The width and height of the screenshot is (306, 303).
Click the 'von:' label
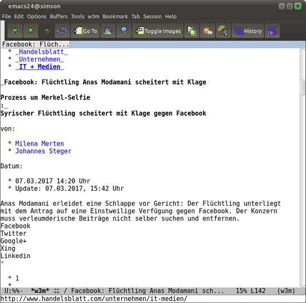click(x=8, y=129)
